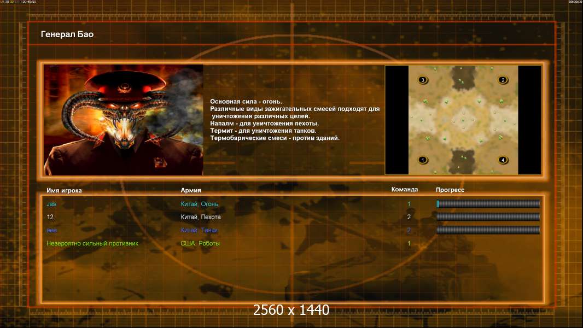The width and height of the screenshot is (583, 328).
Task: Click the 'Термит - для уничтожения танков.' line
Action: tap(263, 131)
